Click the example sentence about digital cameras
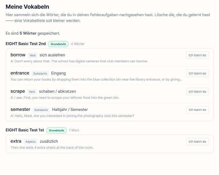Image resolution: width=219 pixels, height=175 pixels. point(79,61)
